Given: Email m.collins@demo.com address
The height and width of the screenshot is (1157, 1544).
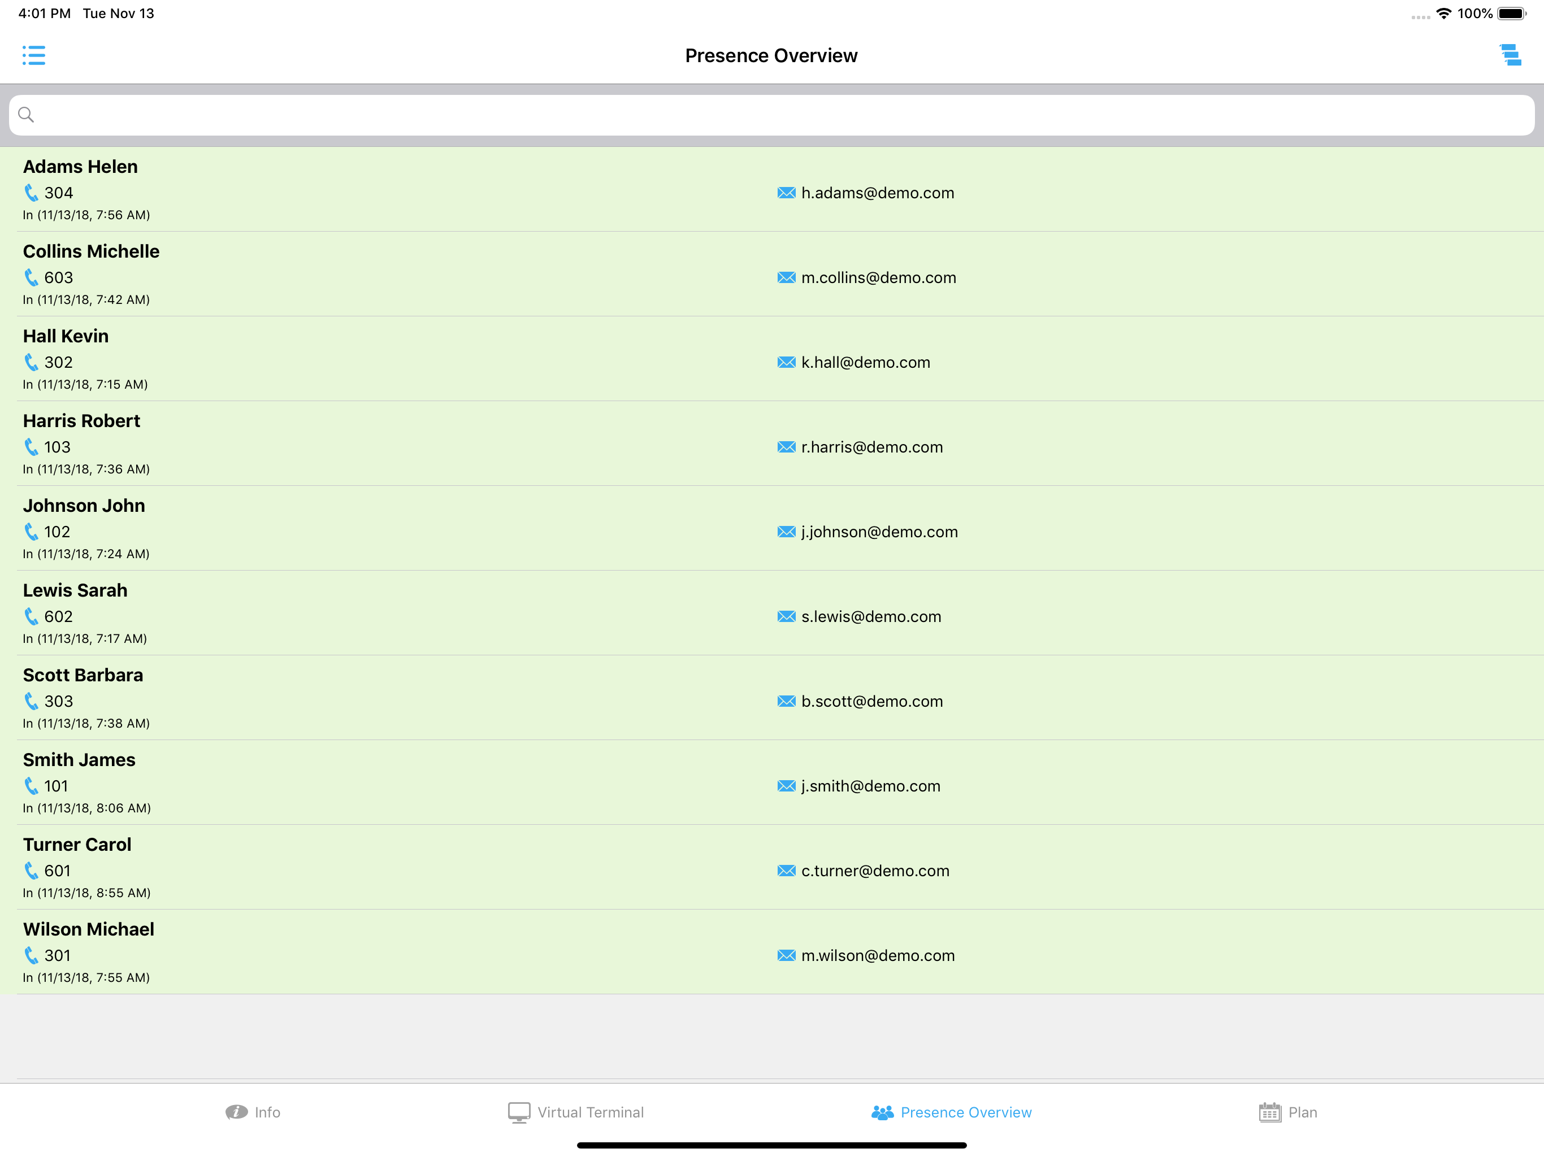Looking at the screenshot, I should [x=879, y=278].
